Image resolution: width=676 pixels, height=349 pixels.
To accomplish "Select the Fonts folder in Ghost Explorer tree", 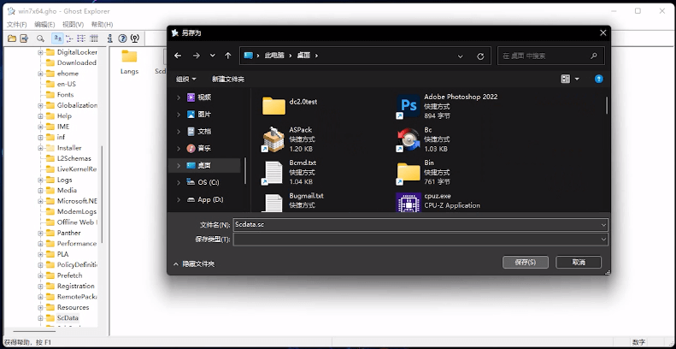I will [x=65, y=94].
